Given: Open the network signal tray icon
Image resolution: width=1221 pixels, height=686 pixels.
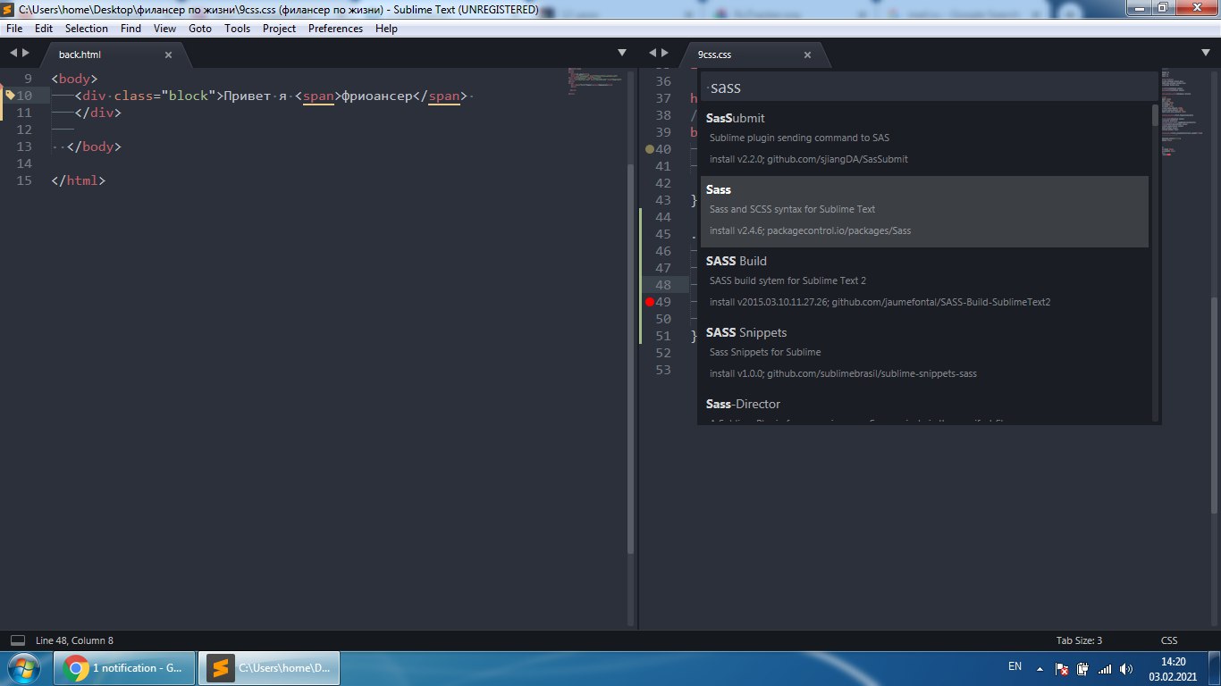Looking at the screenshot, I should click(x=1105, y=668).
